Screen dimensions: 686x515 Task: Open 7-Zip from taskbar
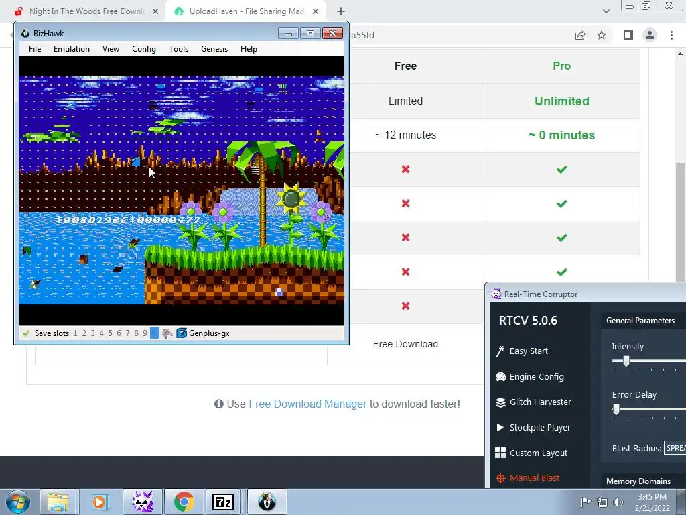(x=223, y=502)
